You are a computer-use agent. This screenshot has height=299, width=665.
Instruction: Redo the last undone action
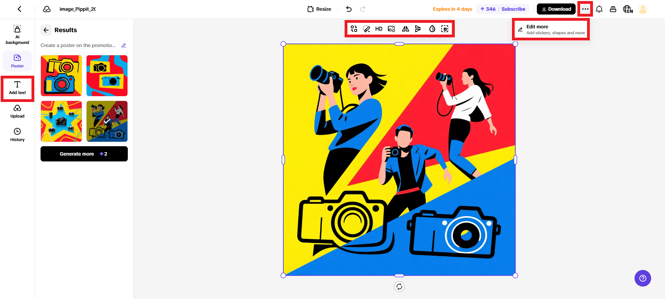[363, 9]
